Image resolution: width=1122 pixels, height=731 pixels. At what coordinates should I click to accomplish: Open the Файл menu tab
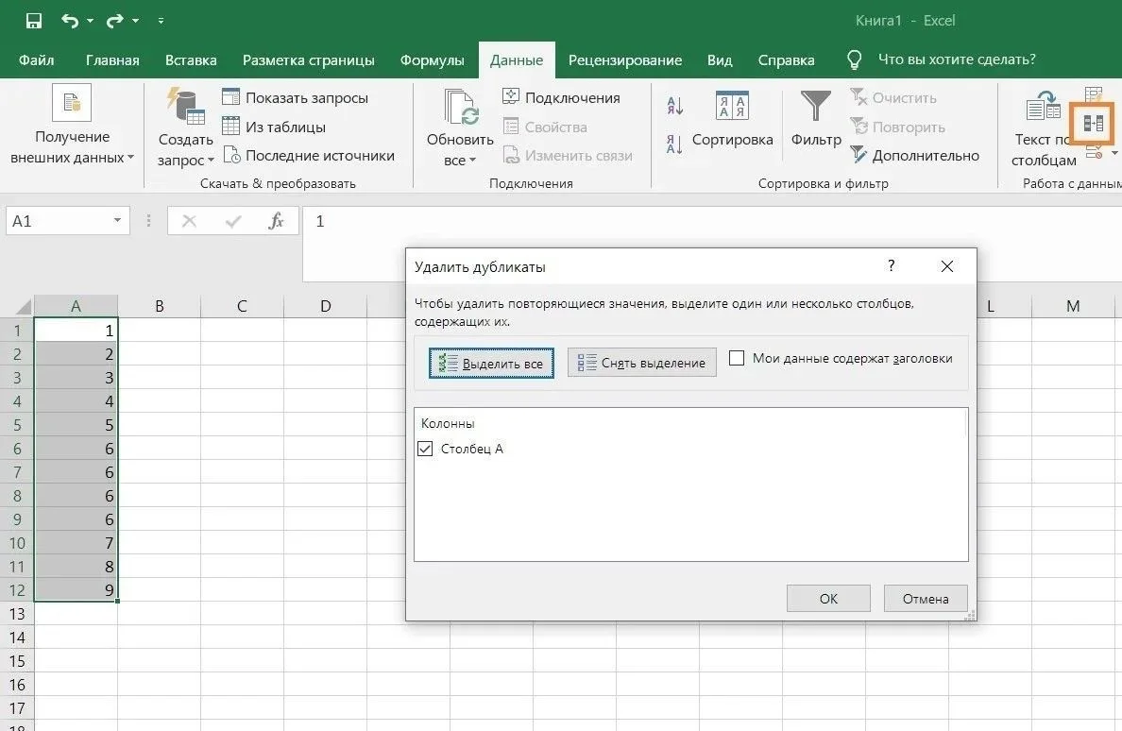tap(36, 60)
